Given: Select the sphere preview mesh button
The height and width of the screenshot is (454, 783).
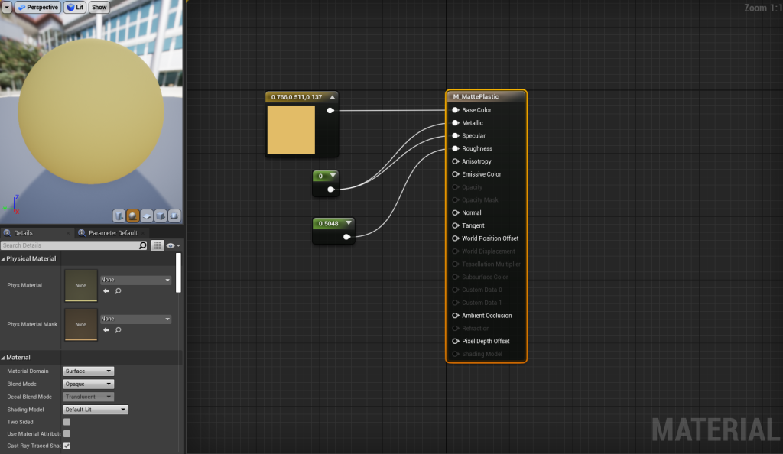Looking at the screenshot, I should [x=133, y=216].
